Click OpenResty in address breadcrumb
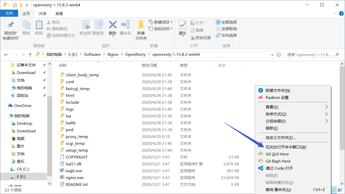Screen dimensions: 345x194 135,55
